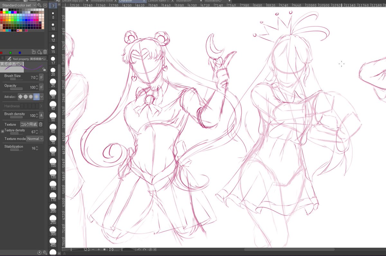Select brush size preset 15
This screenshot has height=256, width=386.
53,49
